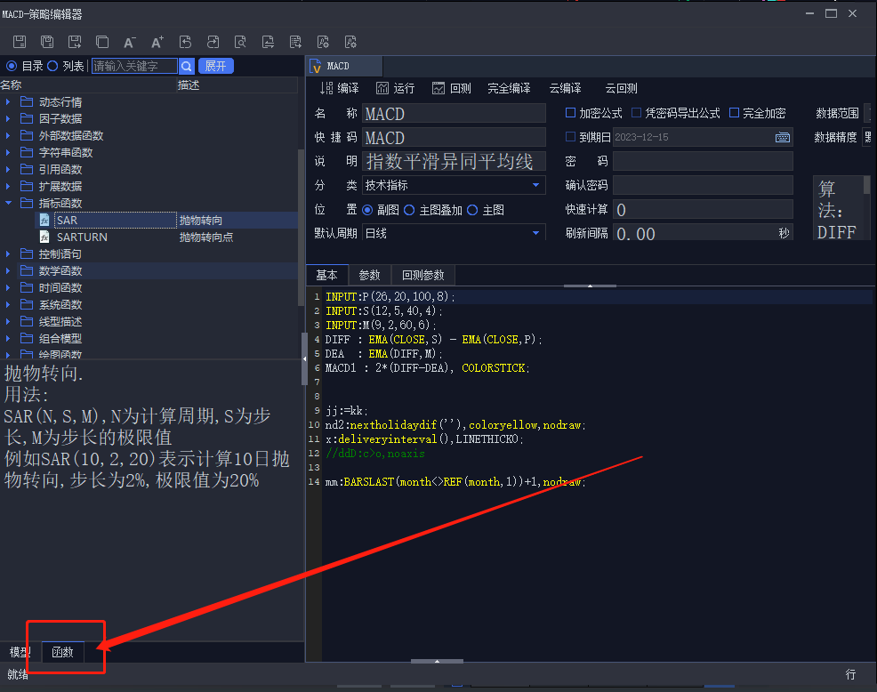Screen dimensions: 877x692
Task: Decrease editor font size with A- icon
Action: (x=129, y=42)
